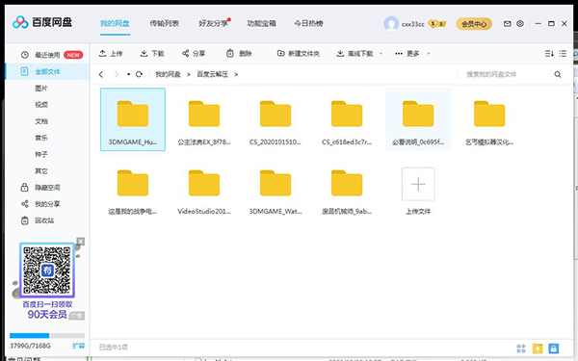Delete selected item with 删除 icon
The image size is (578, 361).
coord(229,53)
